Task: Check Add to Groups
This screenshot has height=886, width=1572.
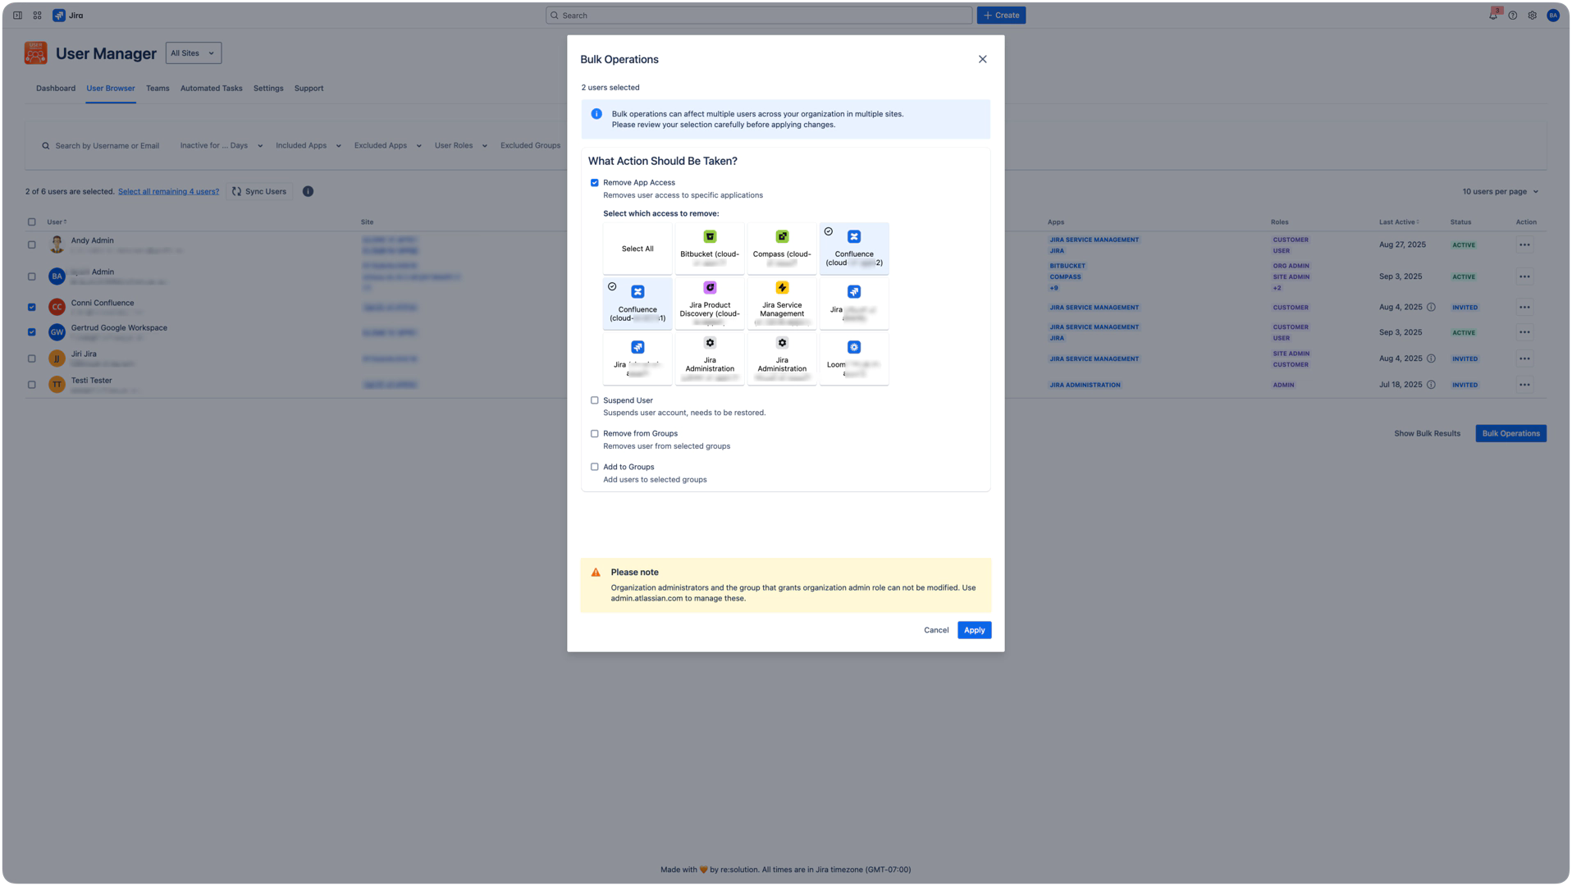Action: tap(595, 467)
